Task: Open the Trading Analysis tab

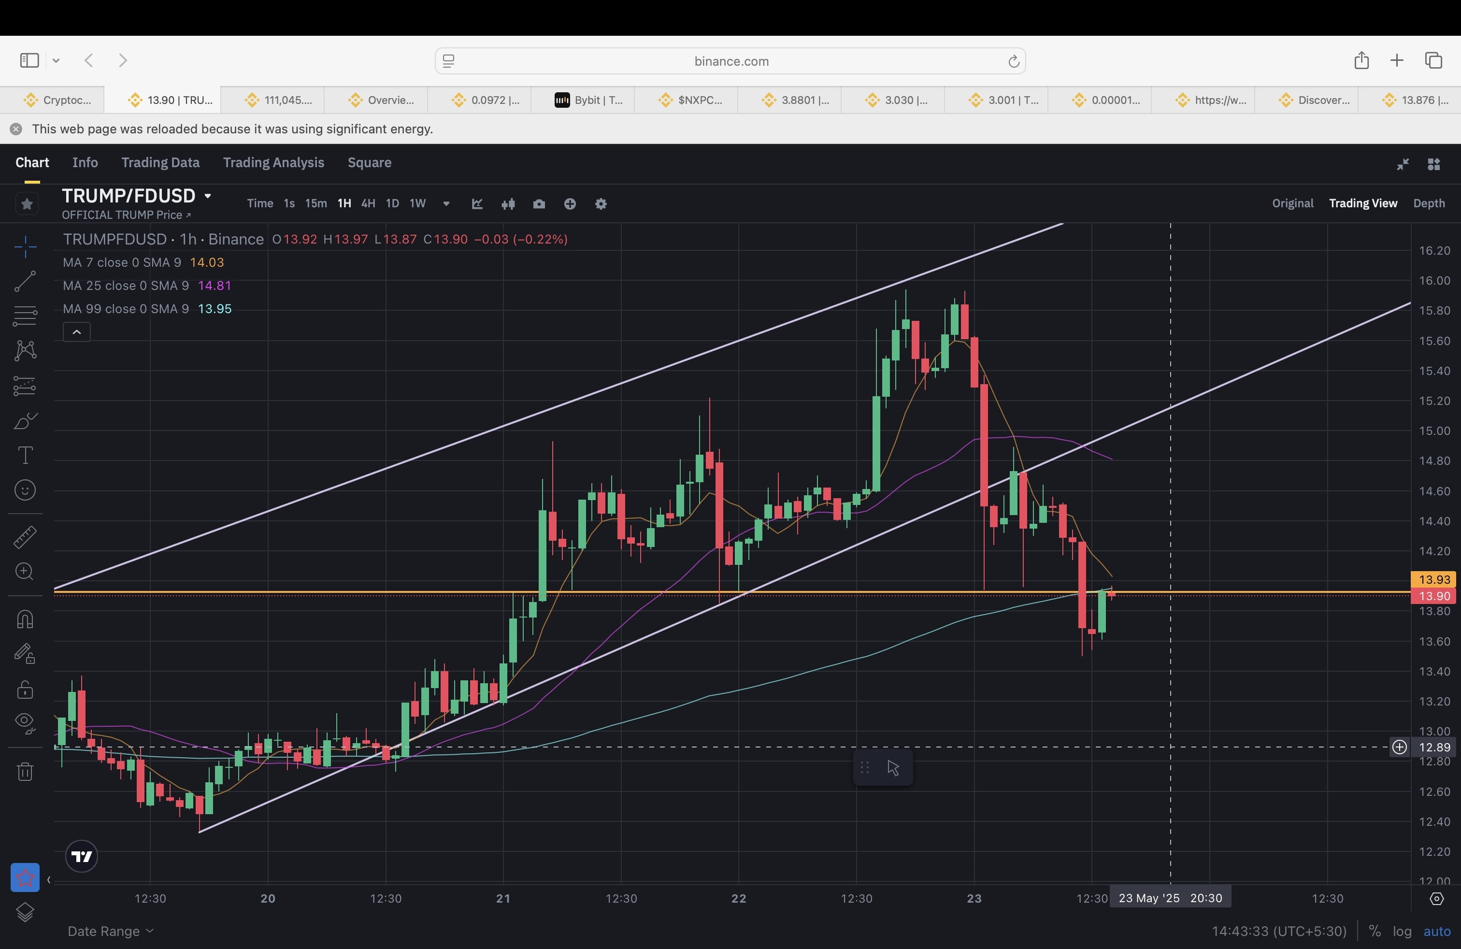Action: tap(273, 163)
